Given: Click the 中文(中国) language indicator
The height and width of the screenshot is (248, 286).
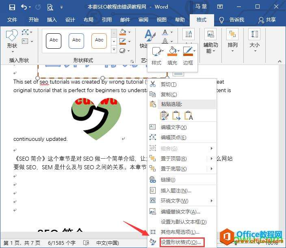Looking at the screenshot, I should [x=107, y=243].
